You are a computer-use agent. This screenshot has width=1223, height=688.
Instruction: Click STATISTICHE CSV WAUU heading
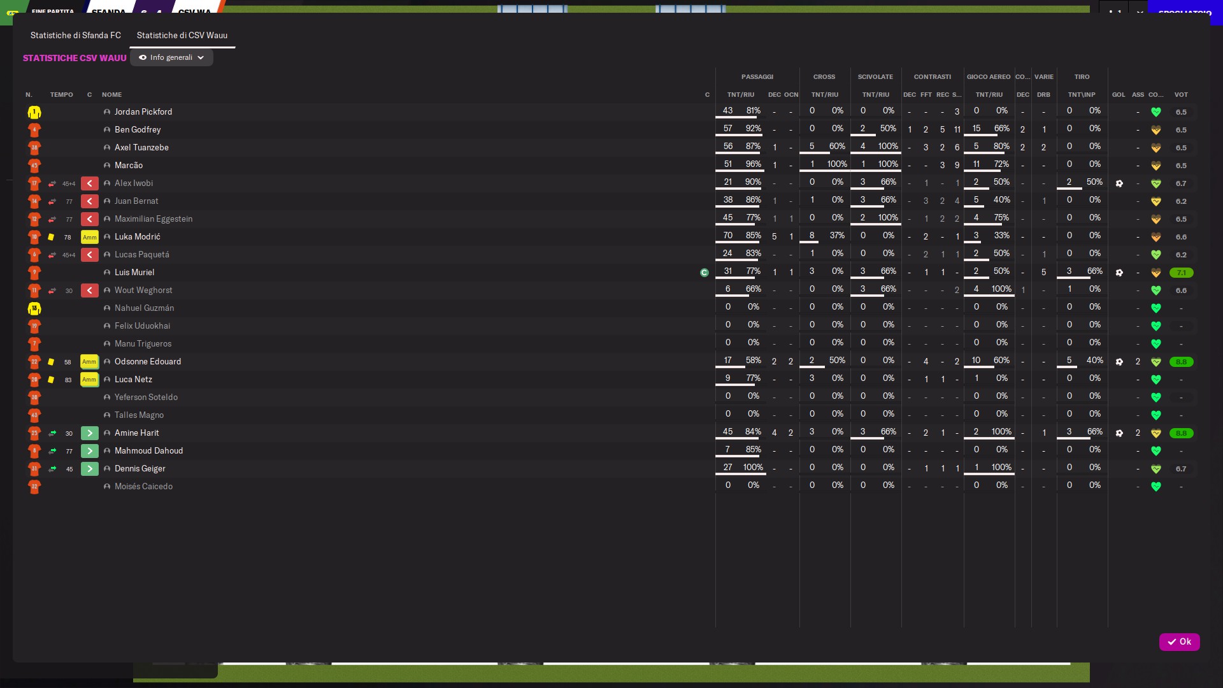point(75,58)
